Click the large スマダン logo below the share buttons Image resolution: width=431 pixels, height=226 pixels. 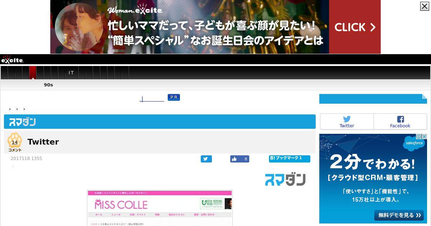click(285, 179)
